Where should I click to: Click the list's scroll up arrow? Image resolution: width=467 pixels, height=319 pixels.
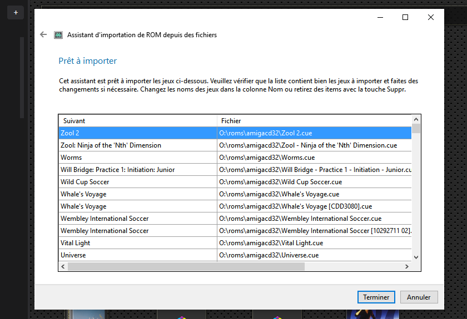[416, 119]
